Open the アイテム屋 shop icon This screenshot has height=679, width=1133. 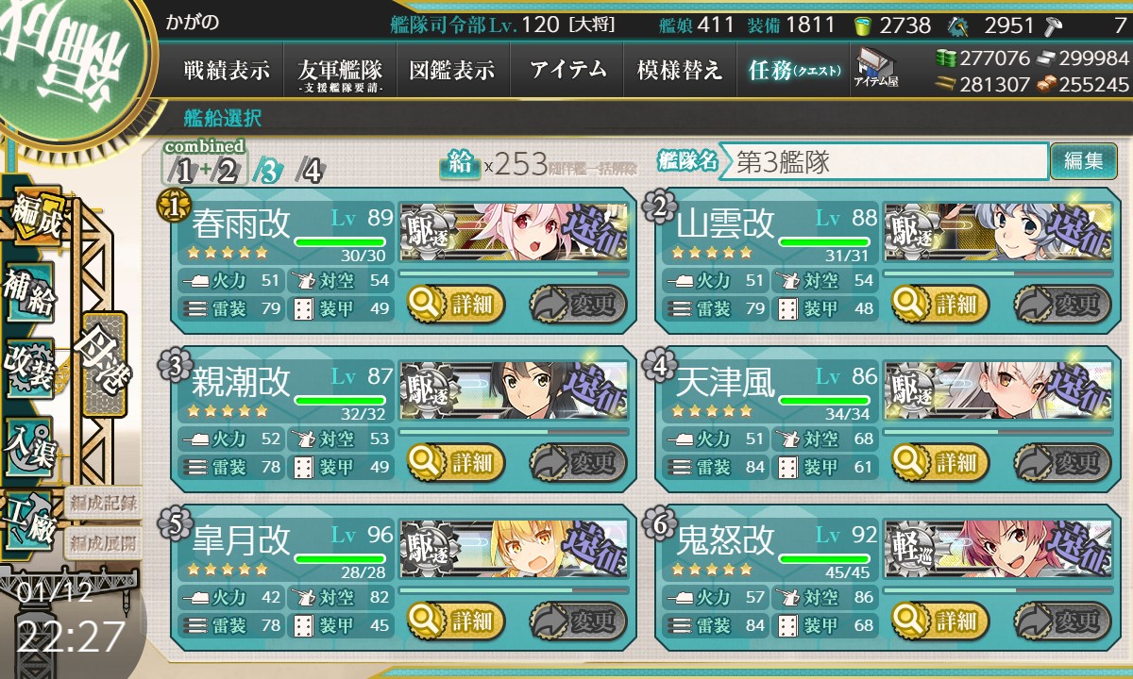pos(876,68)
